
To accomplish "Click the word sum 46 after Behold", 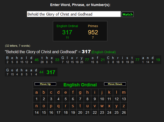I will coord(37,60).
